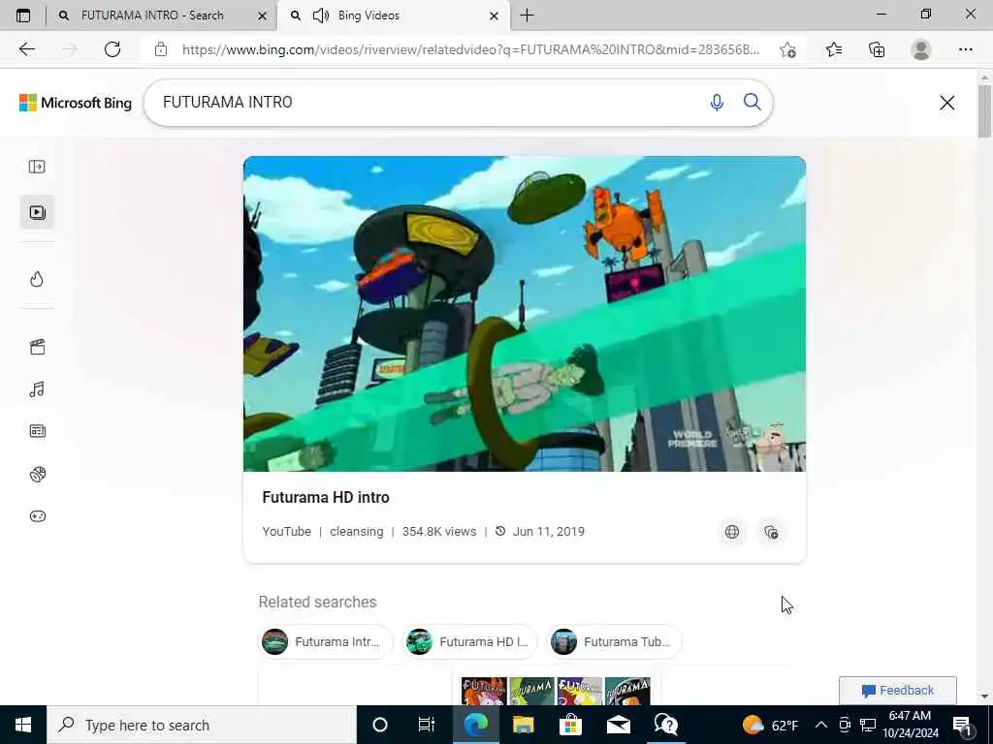
Task: Mute the Bing Videos tab audio
Action: point(321,15)
